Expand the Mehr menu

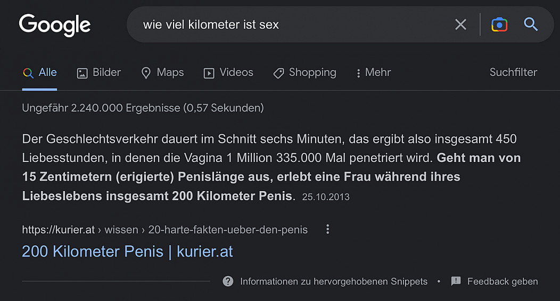(374, 73)
